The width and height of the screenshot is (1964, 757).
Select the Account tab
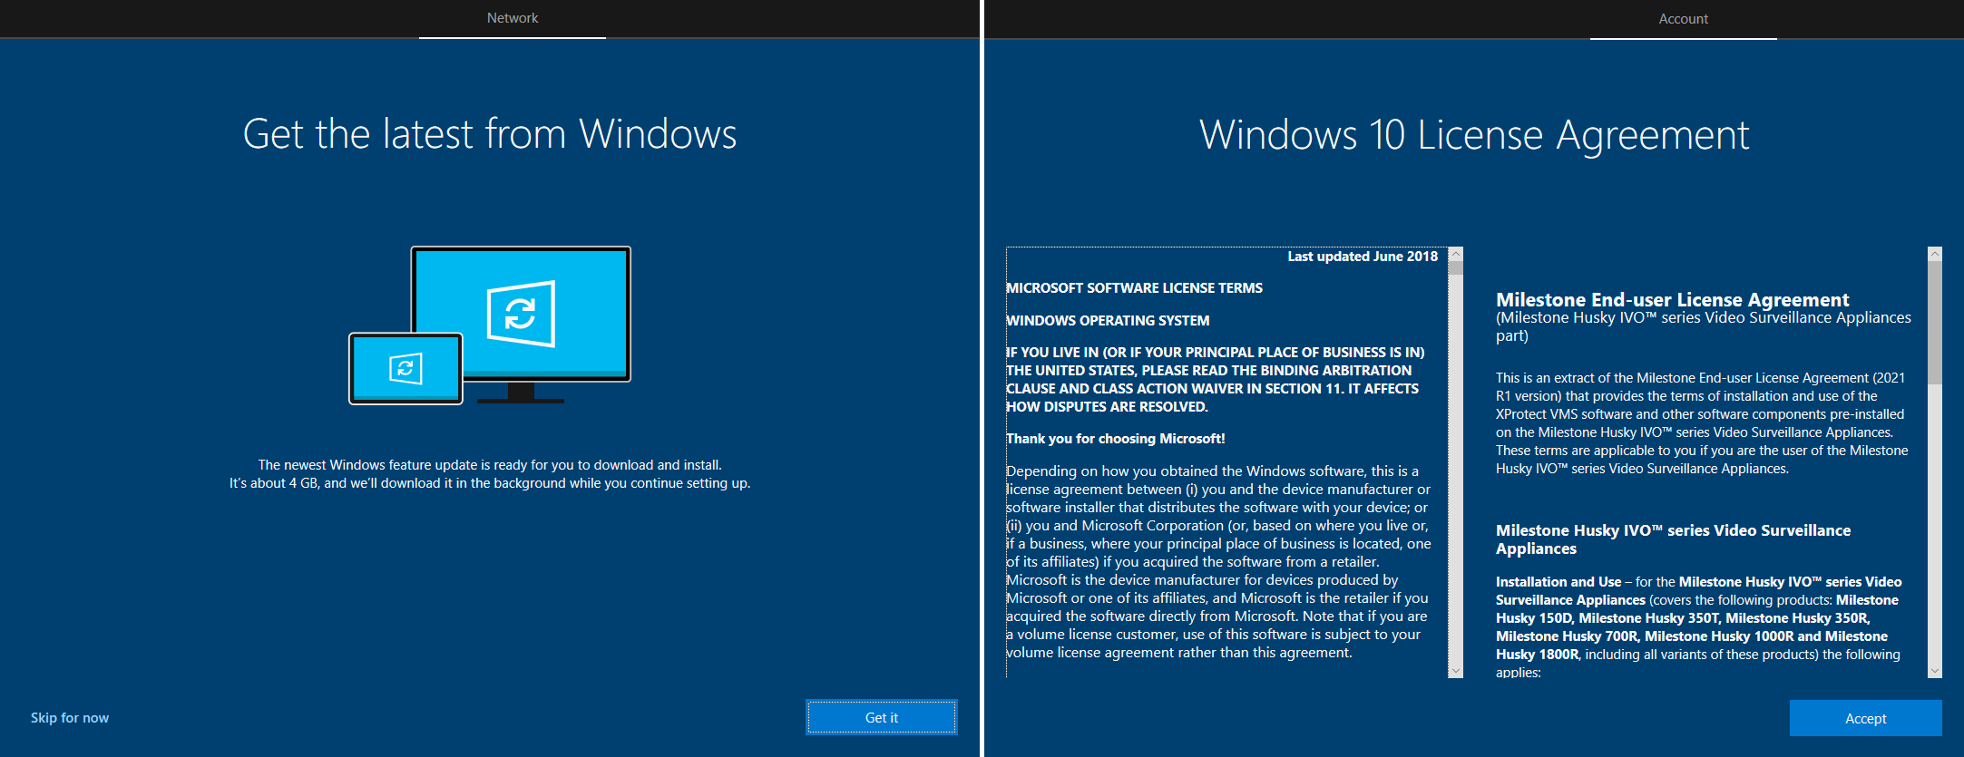pyautogui.click(x=1683, y=19)
